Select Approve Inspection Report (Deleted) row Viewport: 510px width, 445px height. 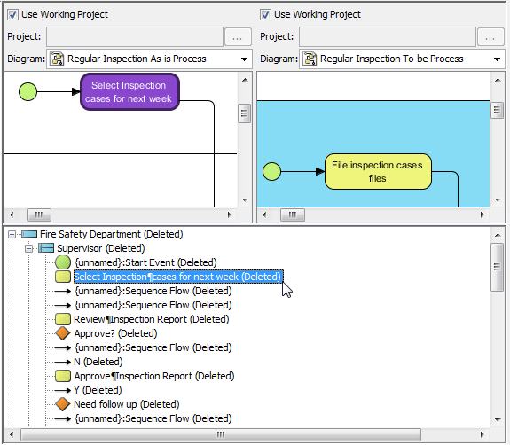click(x=154, y=376)
